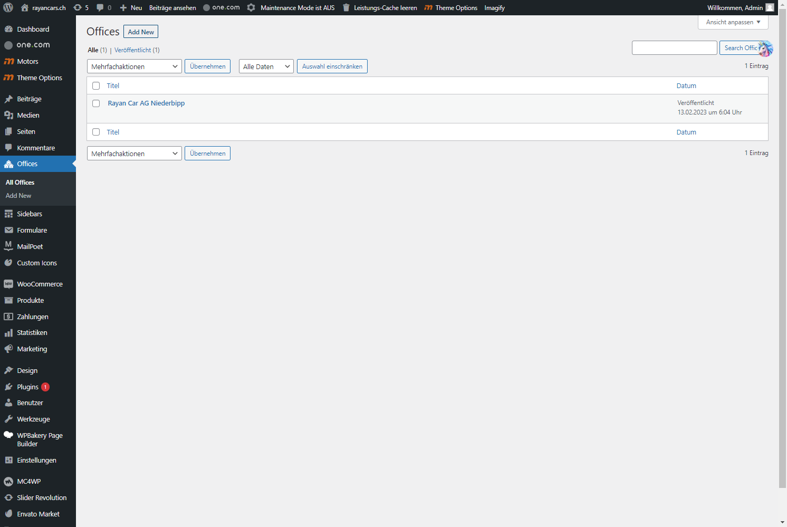The width and height of the screenshot is (787, 527).
Task: Open the Plugins plug icon
Action: point(8,387)
